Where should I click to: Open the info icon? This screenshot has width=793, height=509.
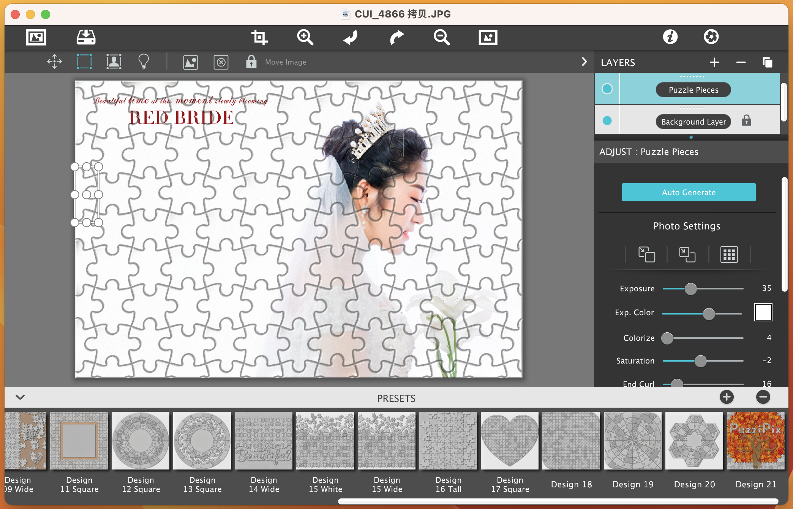coord(670,37)
